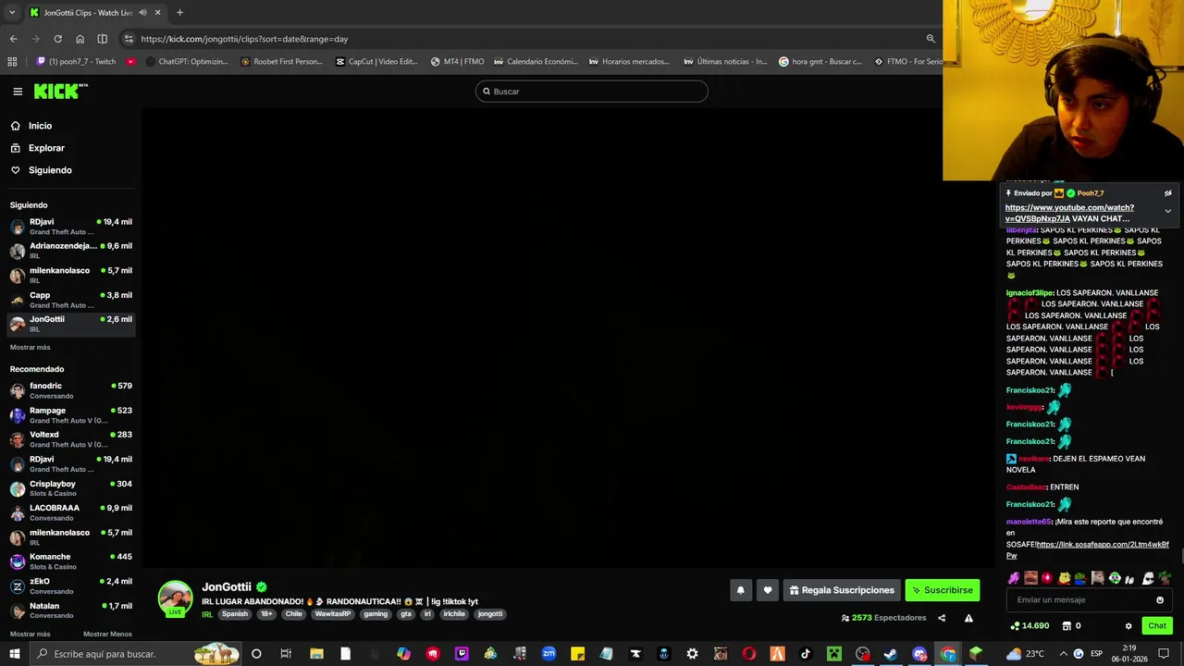Unpin the pinned chat message icon
Viewport: 1184px width, 666px height.
1167,193
